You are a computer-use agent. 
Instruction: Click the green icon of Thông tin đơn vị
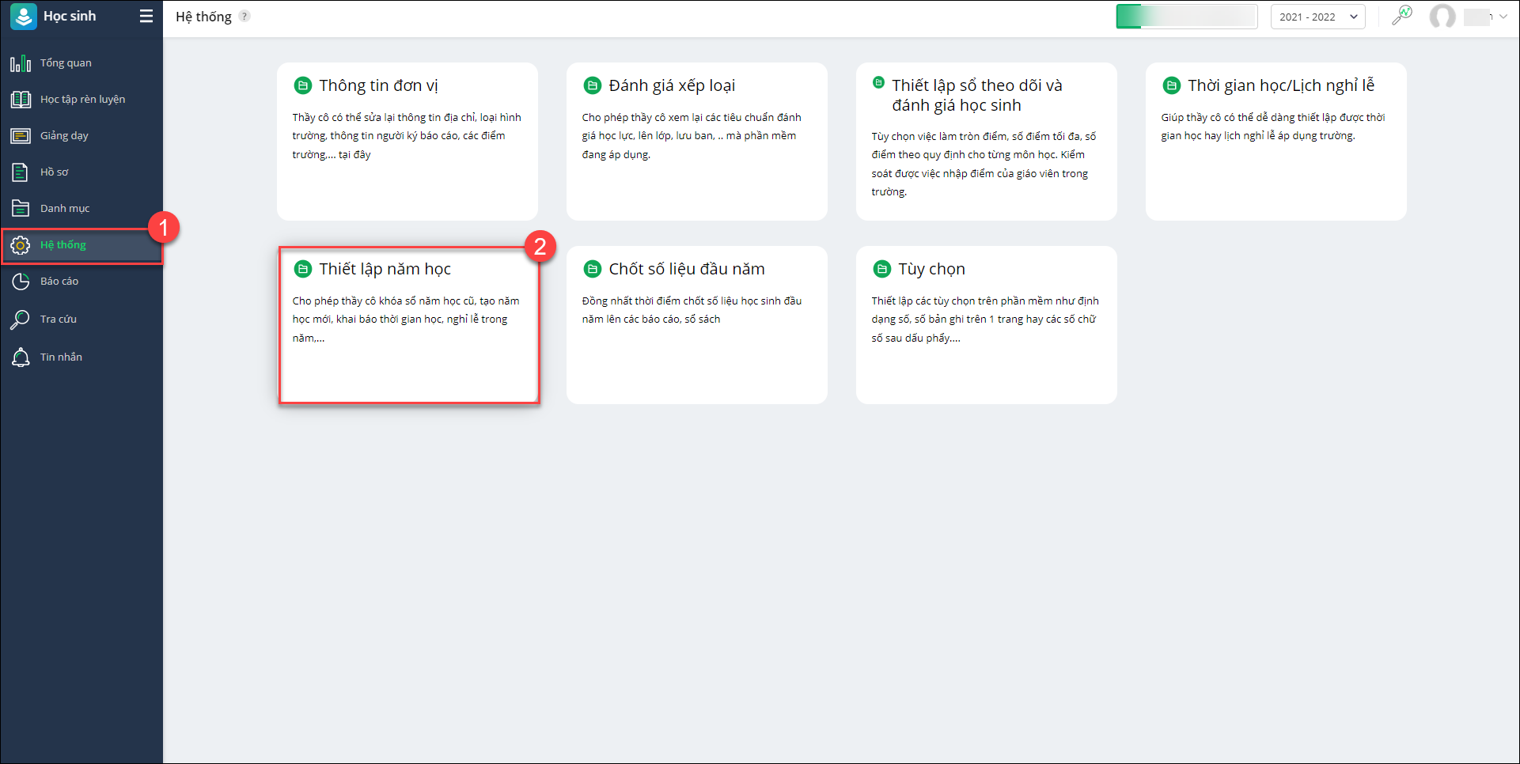pyautogui.click(x=302, y=85)
